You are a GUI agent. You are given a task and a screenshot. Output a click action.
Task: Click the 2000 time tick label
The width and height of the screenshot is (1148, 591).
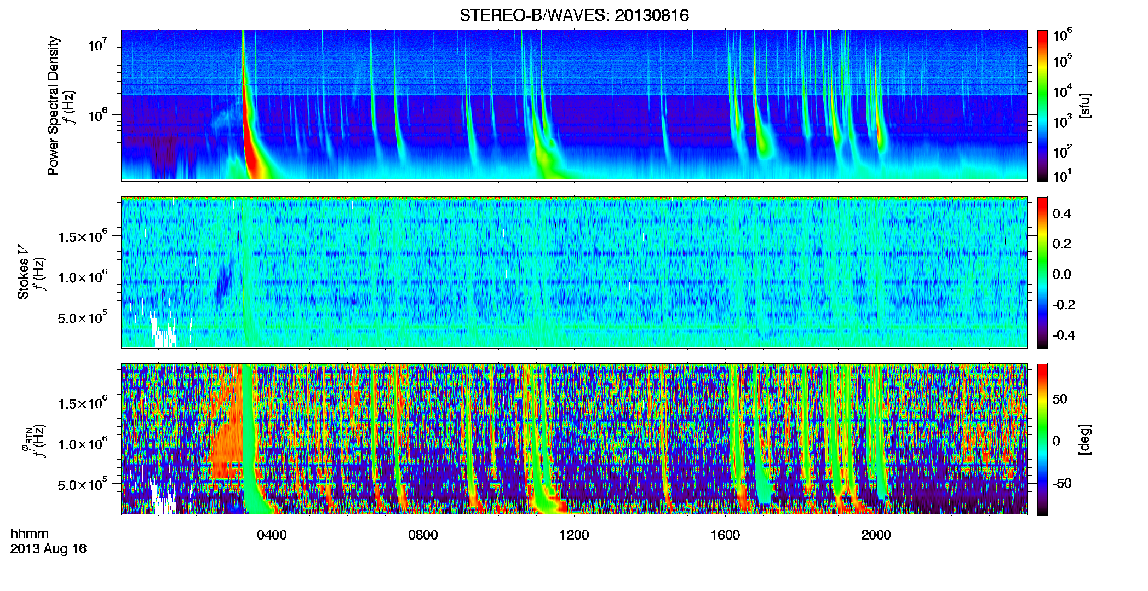click(x=876, y=535)
